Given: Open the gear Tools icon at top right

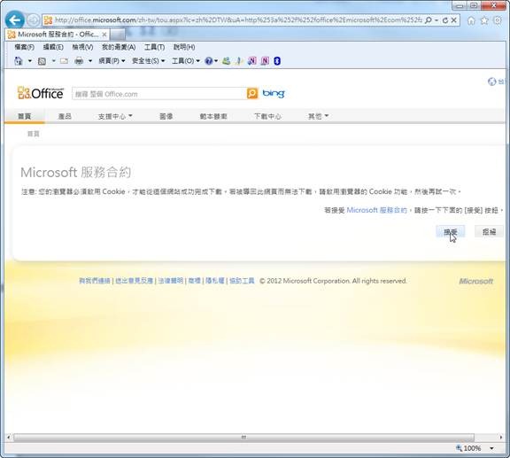Looking at the screenshot, I should coord(498,20).
